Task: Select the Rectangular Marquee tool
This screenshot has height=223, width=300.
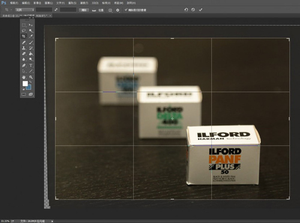Action: (x=24, y=25)
